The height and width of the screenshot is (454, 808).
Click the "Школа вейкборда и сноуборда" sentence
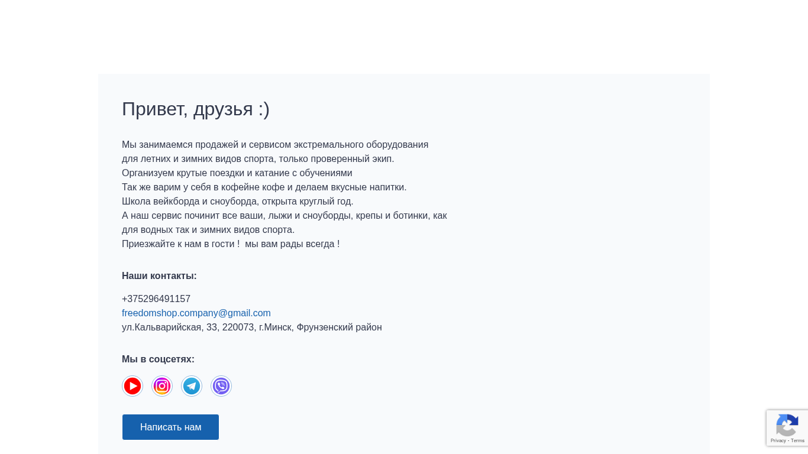238,202
